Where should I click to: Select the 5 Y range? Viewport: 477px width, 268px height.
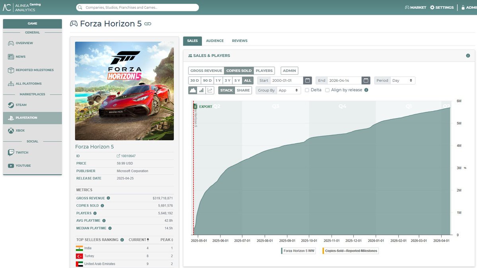coord(237,80)
